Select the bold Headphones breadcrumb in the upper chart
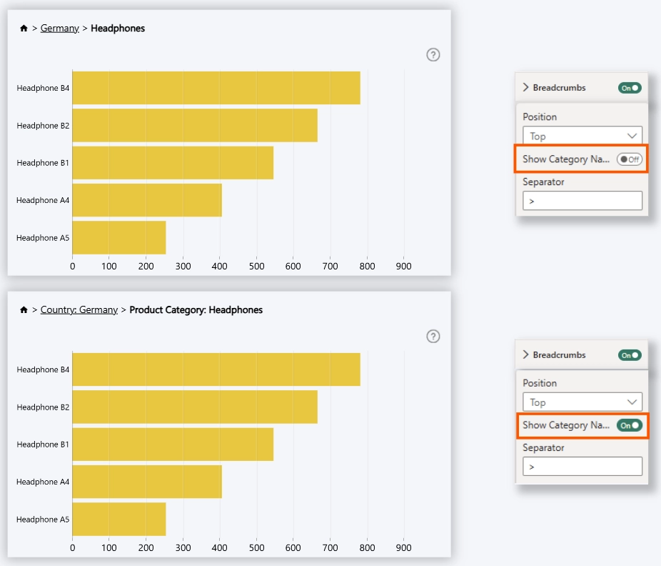 point(118,29)
